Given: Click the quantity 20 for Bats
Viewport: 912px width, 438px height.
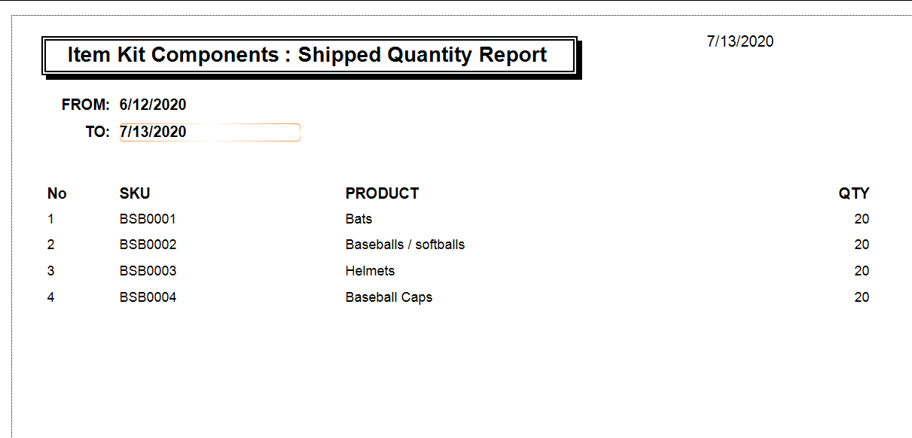Looking at the screenshot, I should pyautogui.click(x=862, y=219).
